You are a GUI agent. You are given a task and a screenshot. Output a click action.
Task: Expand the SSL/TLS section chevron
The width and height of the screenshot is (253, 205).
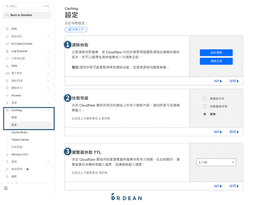pos(48,81)
